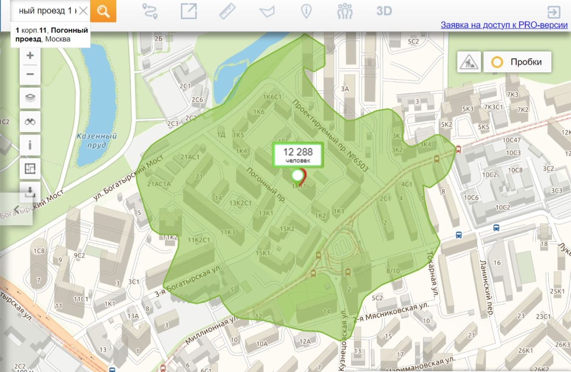Image resolution: width=571 pixels, height=372 pixels.
Task: Open the PRO-version access request link
Action: tap(504, 25)
